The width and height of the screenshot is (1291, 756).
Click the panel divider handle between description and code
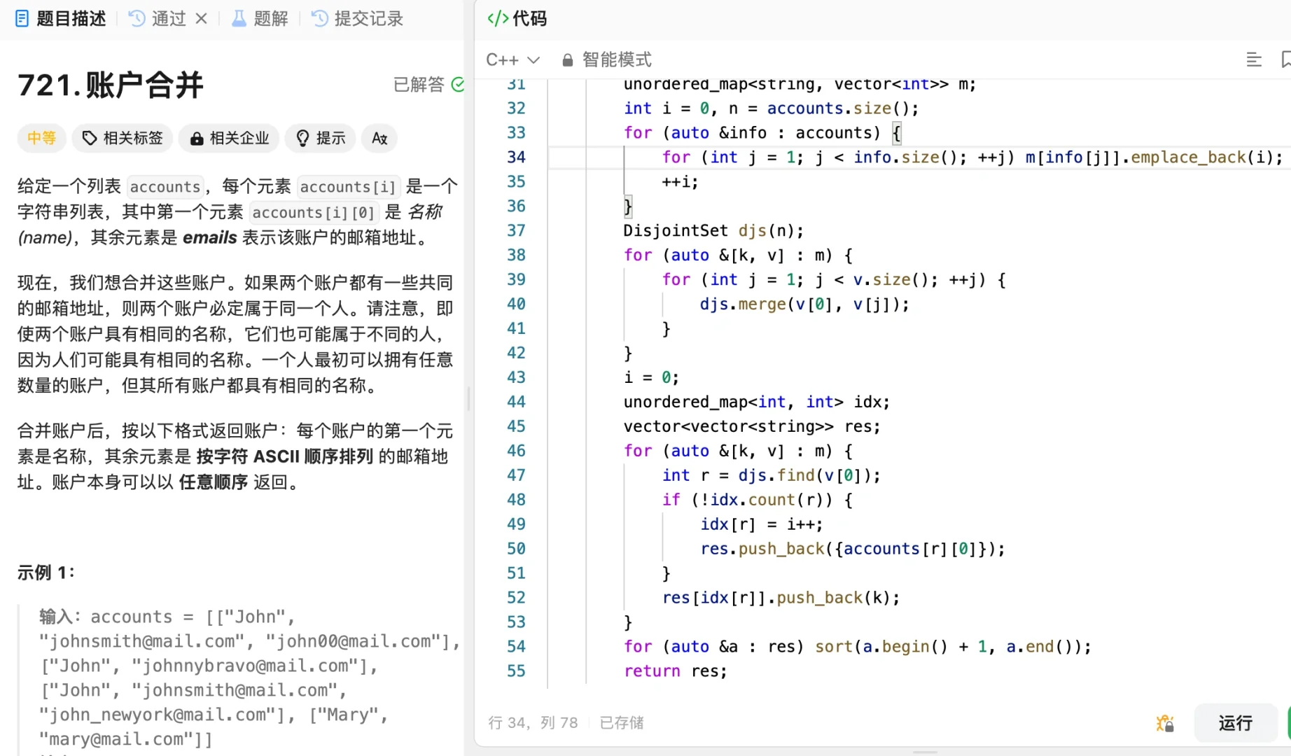(468, 399)
